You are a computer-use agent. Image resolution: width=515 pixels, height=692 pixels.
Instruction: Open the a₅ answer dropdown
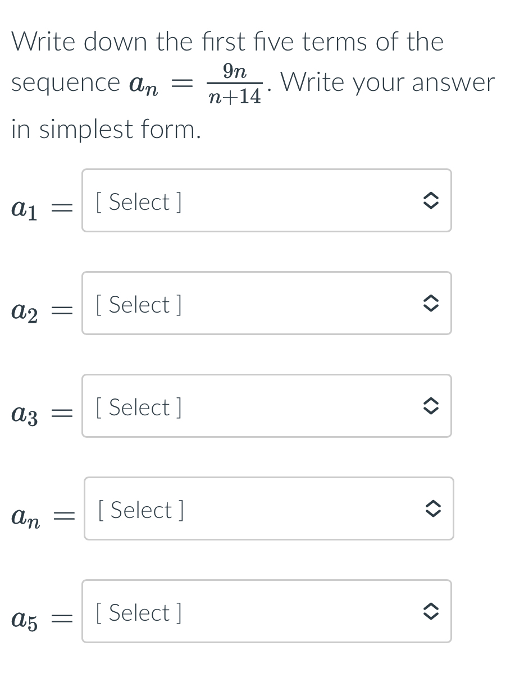(267, 612)
